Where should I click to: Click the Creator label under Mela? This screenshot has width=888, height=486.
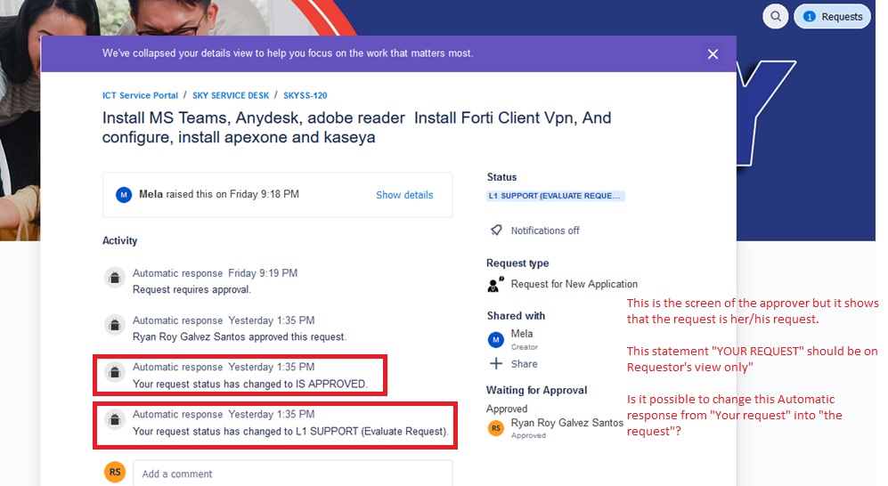(x=525, y=347)
